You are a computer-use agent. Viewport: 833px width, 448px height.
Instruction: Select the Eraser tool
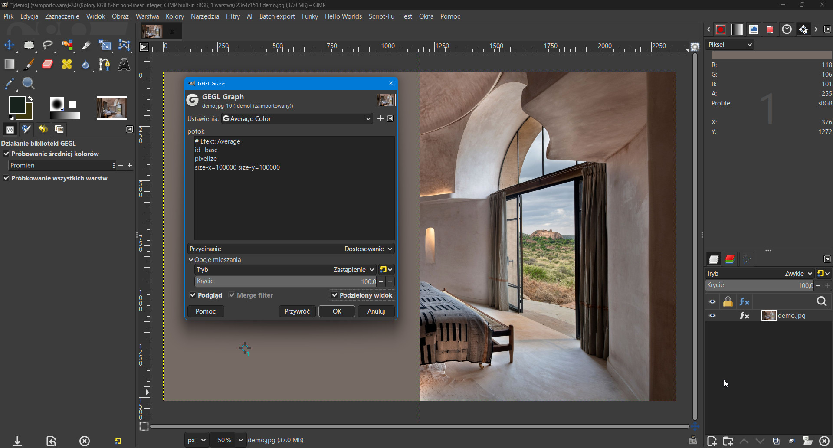click(47, 65)
